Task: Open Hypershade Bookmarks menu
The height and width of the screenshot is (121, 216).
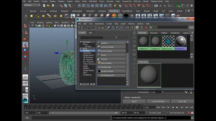Action: pos(99,24)
